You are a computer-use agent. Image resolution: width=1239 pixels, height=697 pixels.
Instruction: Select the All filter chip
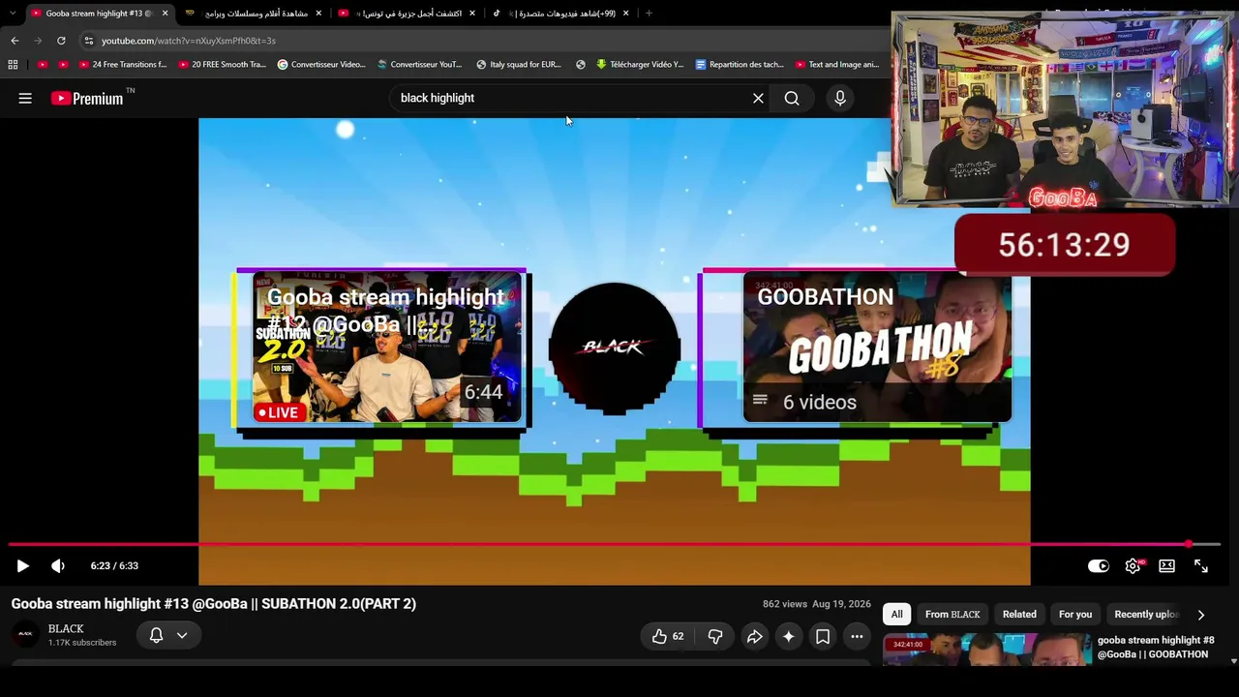pos(896,614)
